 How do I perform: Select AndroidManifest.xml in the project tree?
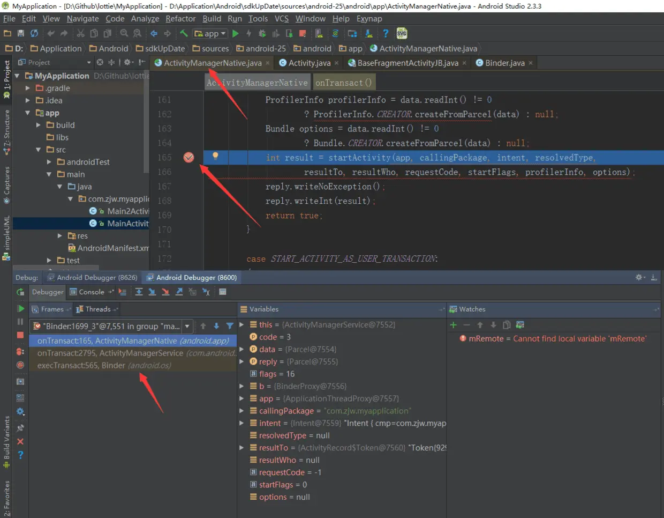click(x=112, y=248)
